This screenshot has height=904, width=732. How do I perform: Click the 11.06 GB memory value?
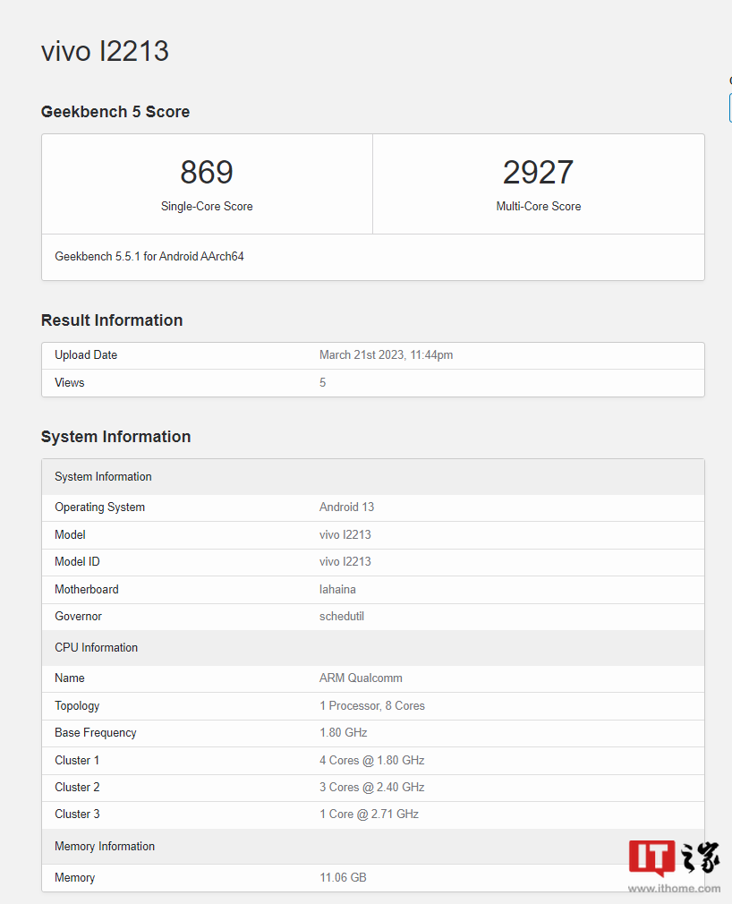(x=343, y=878)
